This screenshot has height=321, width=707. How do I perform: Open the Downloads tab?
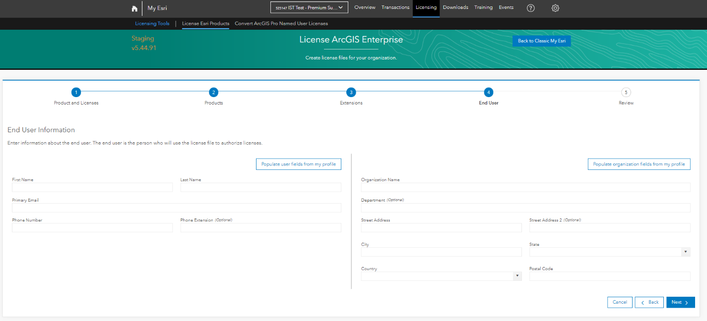point(455,7)
